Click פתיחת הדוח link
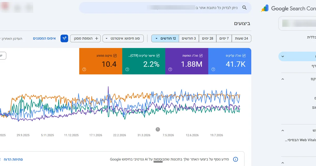 click(13, 159)
